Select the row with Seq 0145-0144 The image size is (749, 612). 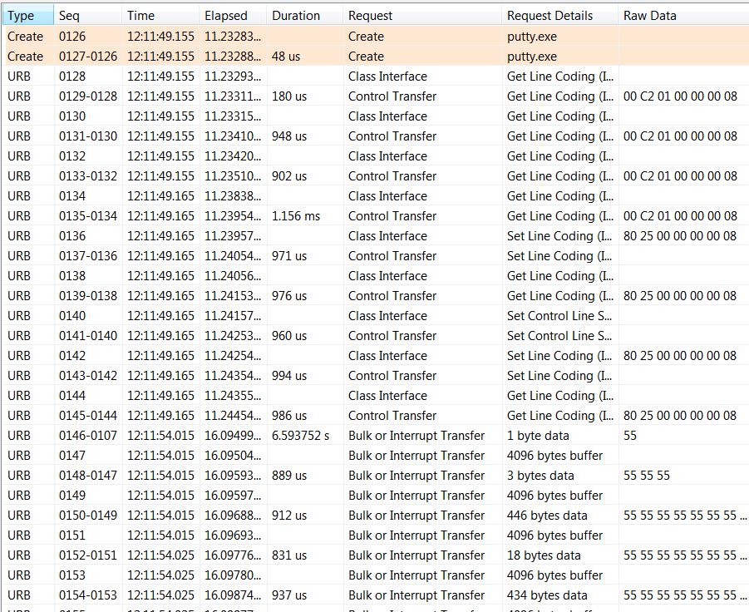click(x=87, y=416)
